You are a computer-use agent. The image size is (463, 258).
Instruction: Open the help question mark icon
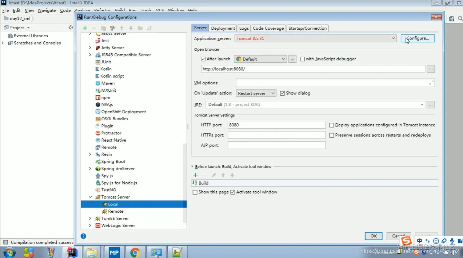pyautogui.click(x=83, y=236)
